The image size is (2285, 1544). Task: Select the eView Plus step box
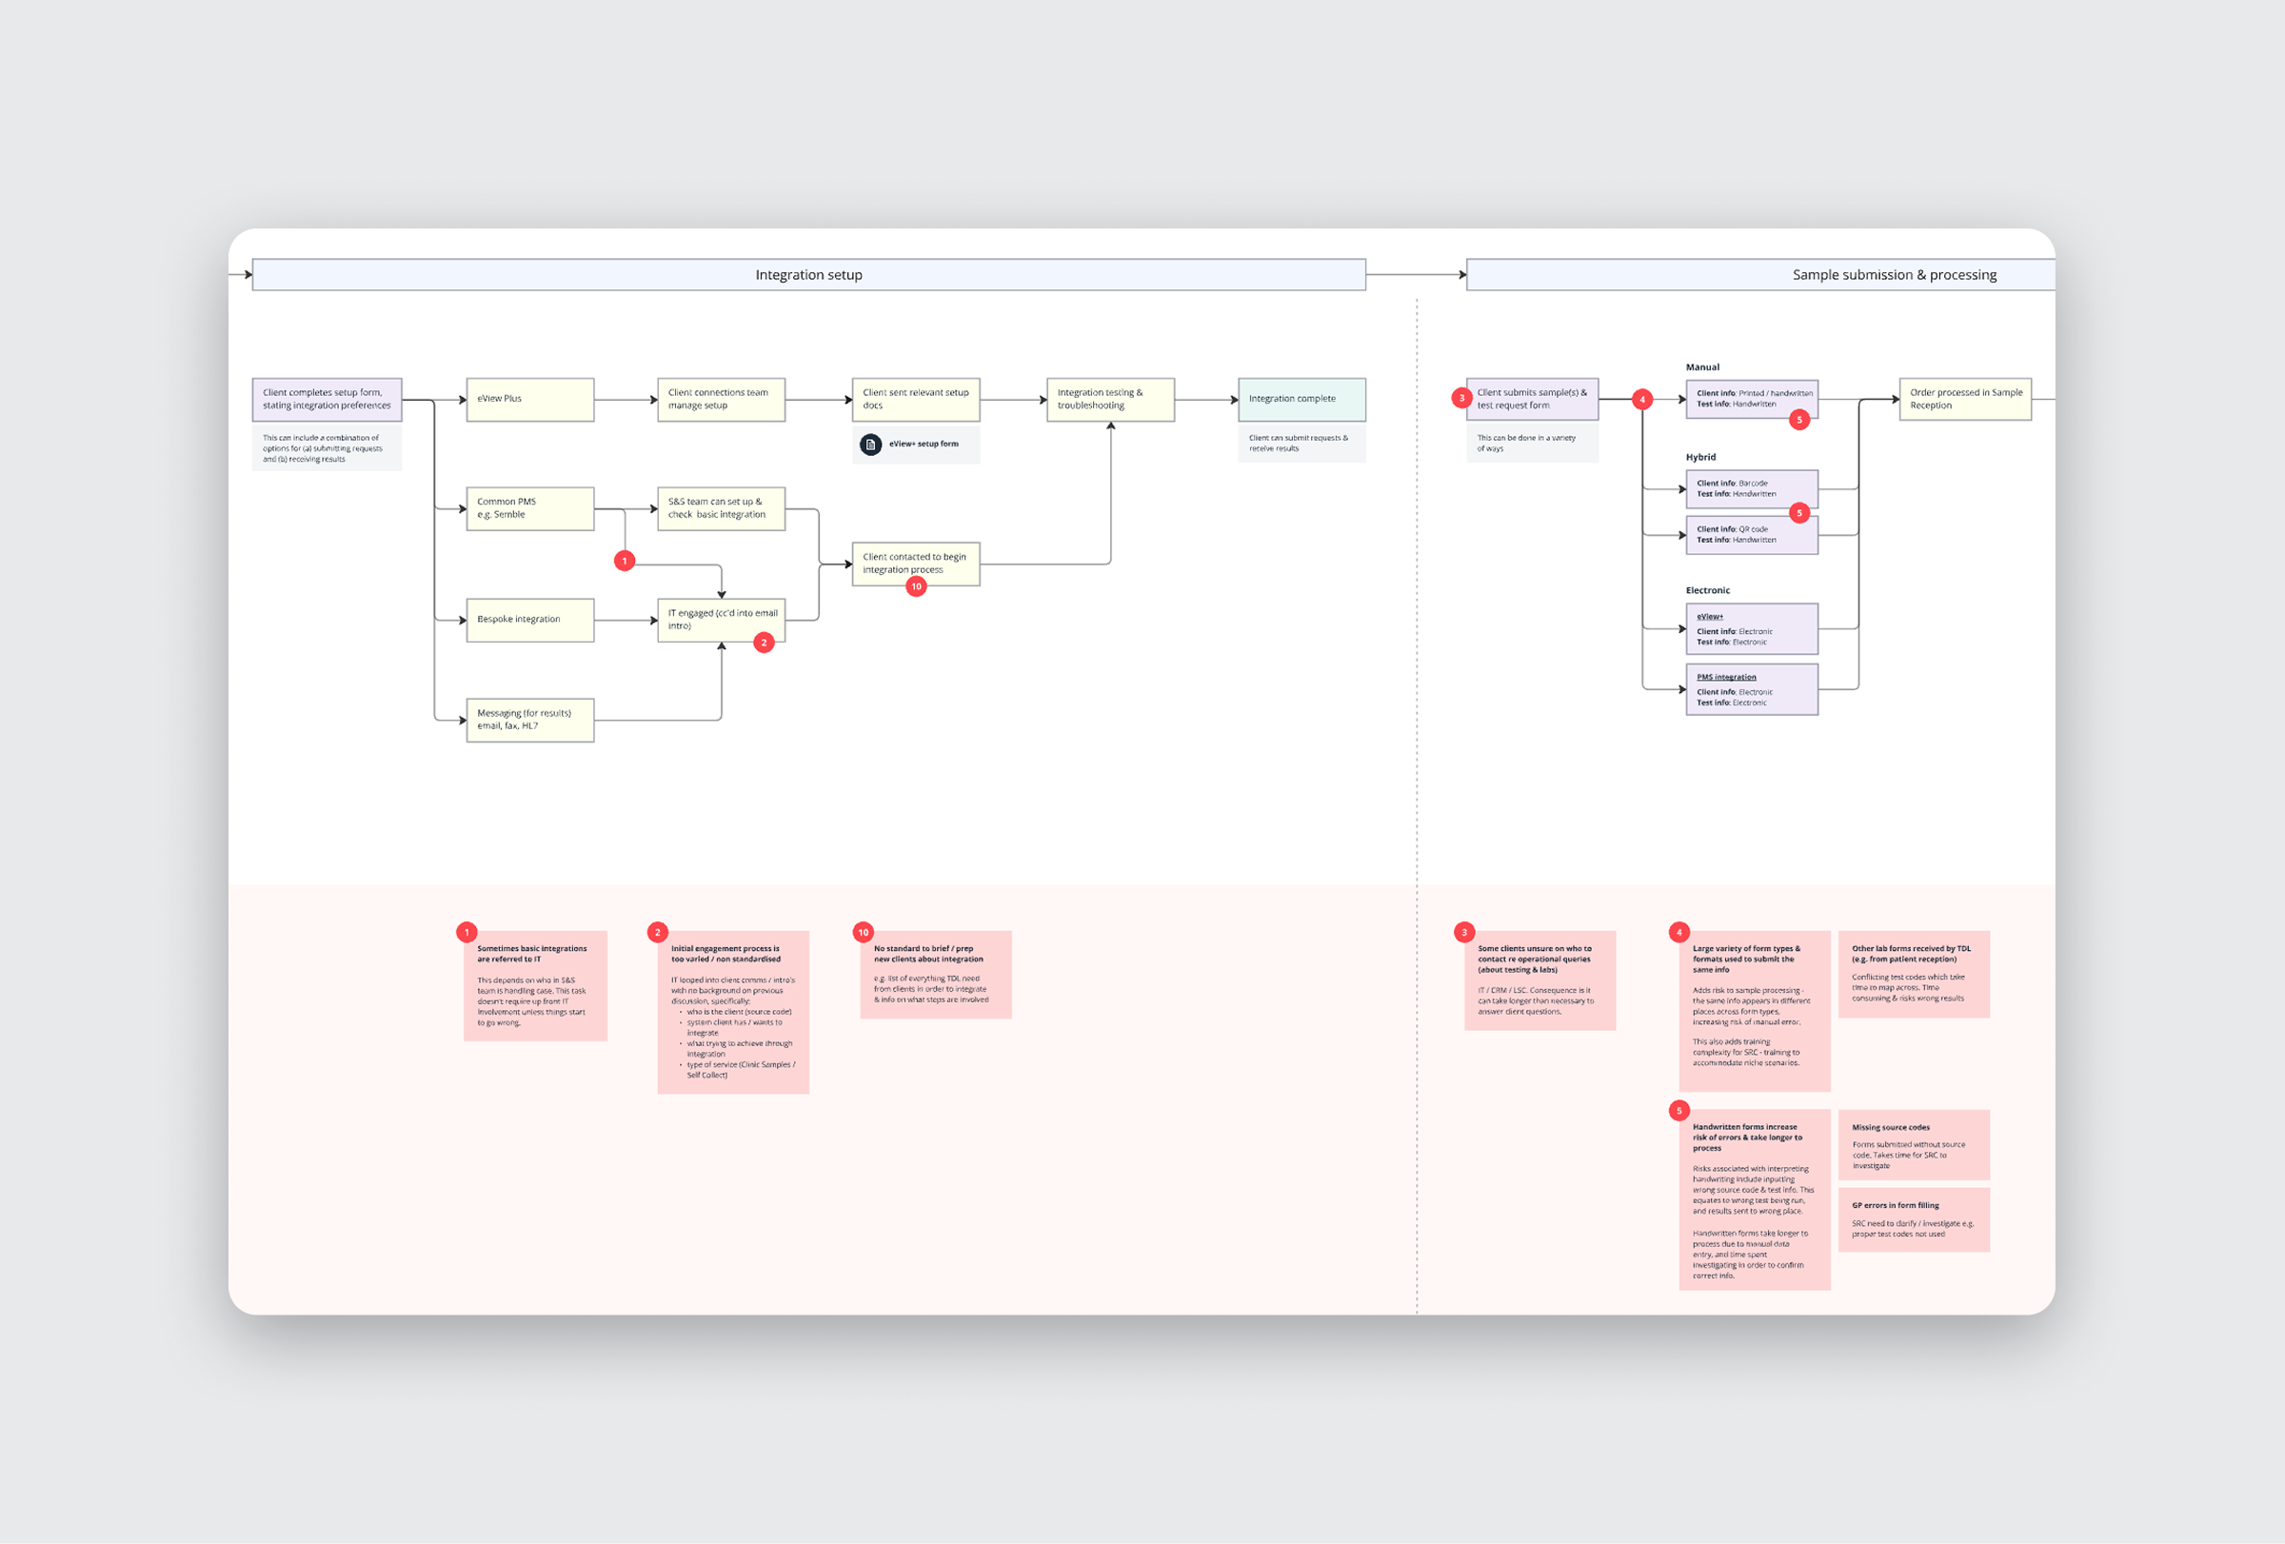tap(530, 400)
